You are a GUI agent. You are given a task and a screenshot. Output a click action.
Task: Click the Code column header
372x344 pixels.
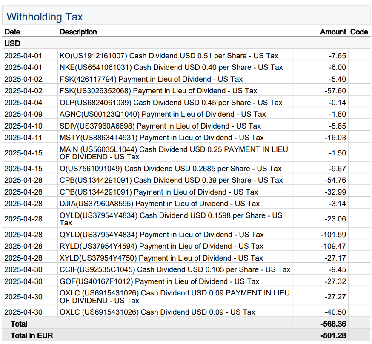(359, 32)
